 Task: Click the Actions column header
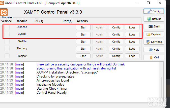(x=82, y=21)
